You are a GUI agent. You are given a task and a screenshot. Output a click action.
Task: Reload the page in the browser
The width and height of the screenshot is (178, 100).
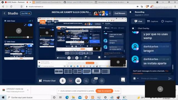point(11,7)
